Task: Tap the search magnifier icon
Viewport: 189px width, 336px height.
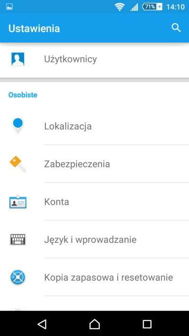Action: [176, 28]
